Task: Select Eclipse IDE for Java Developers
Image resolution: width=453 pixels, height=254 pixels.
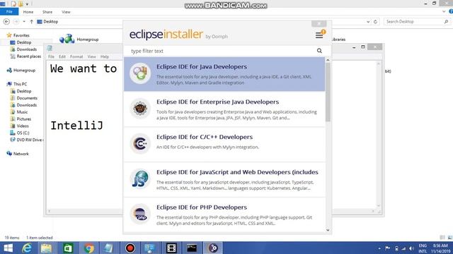Action: coord(224,74)
